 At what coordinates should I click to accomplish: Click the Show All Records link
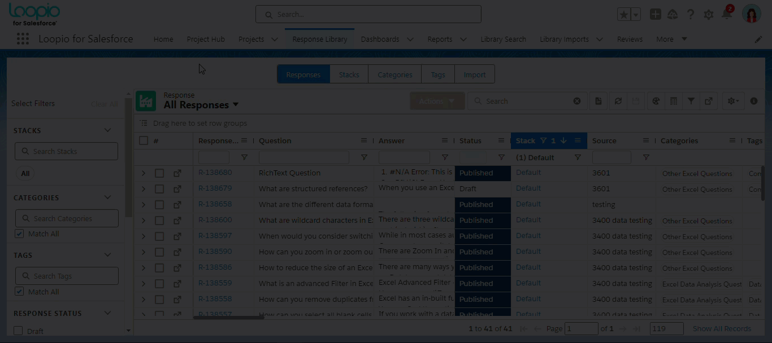722,328
